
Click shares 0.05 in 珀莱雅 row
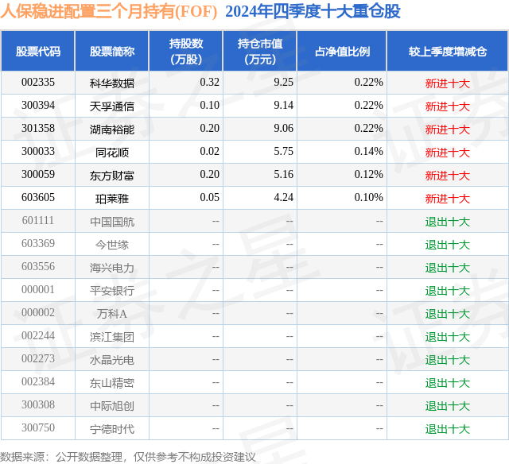pos(210,198)
